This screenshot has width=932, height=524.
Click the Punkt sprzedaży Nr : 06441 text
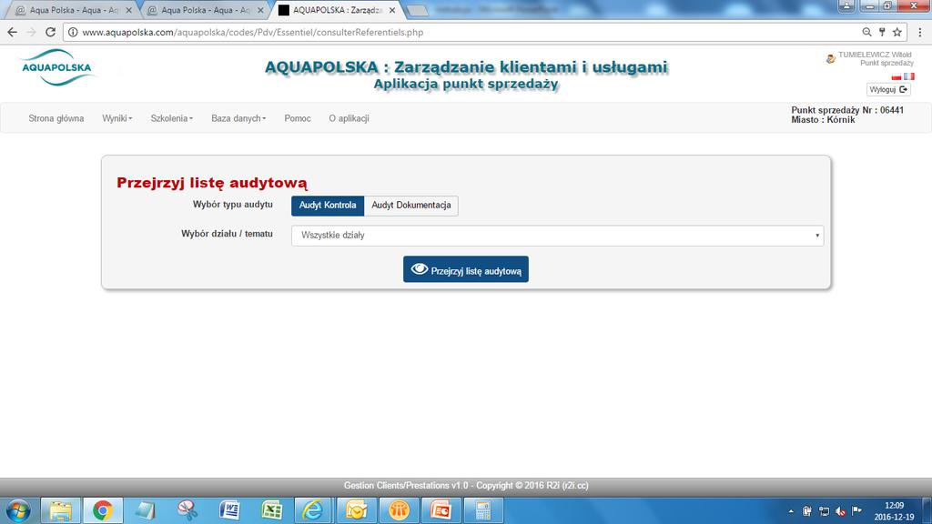tap(847, 110)
